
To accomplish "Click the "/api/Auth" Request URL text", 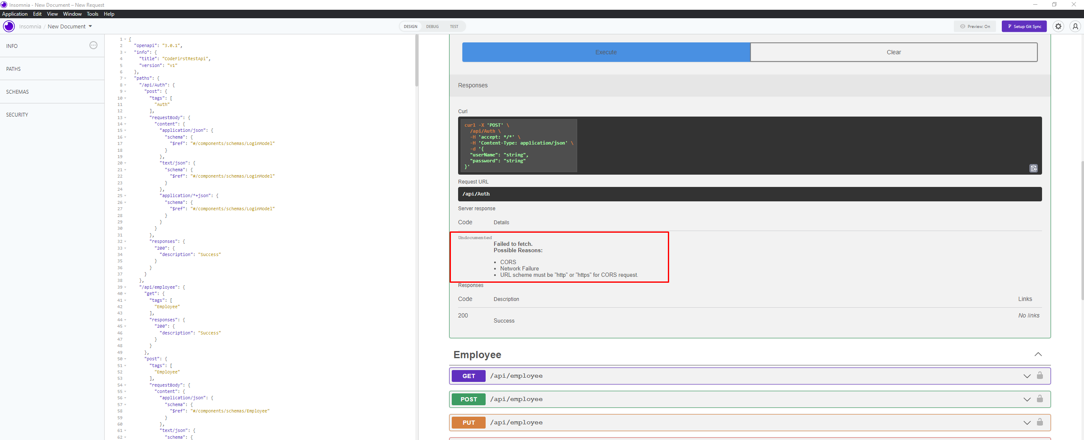I will (x=476, y=194).
